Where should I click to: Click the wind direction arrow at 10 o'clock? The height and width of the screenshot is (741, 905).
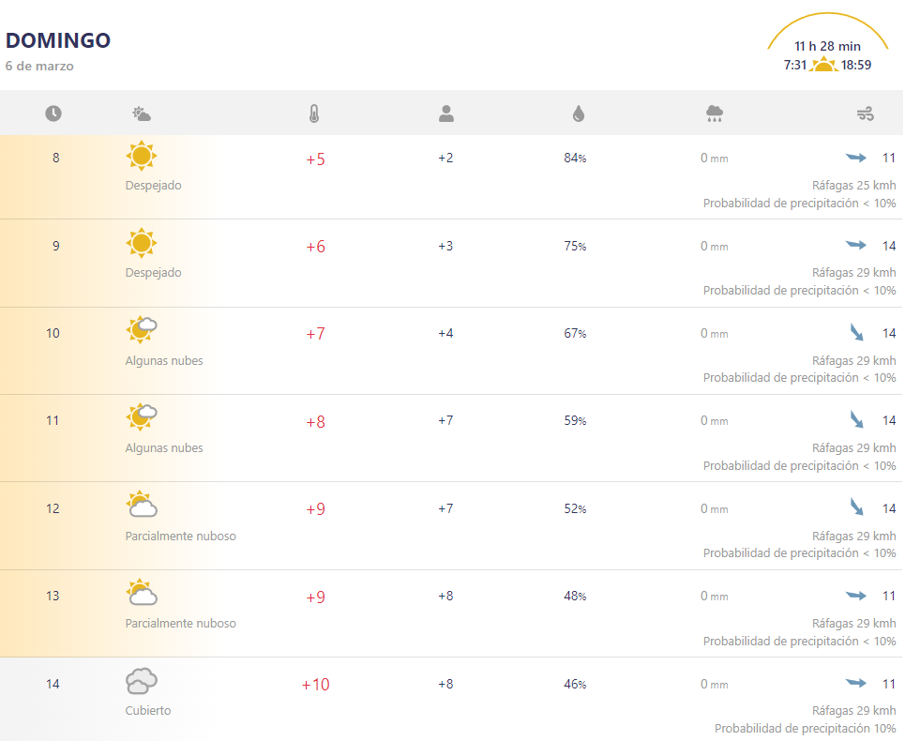tap(856, 332)
